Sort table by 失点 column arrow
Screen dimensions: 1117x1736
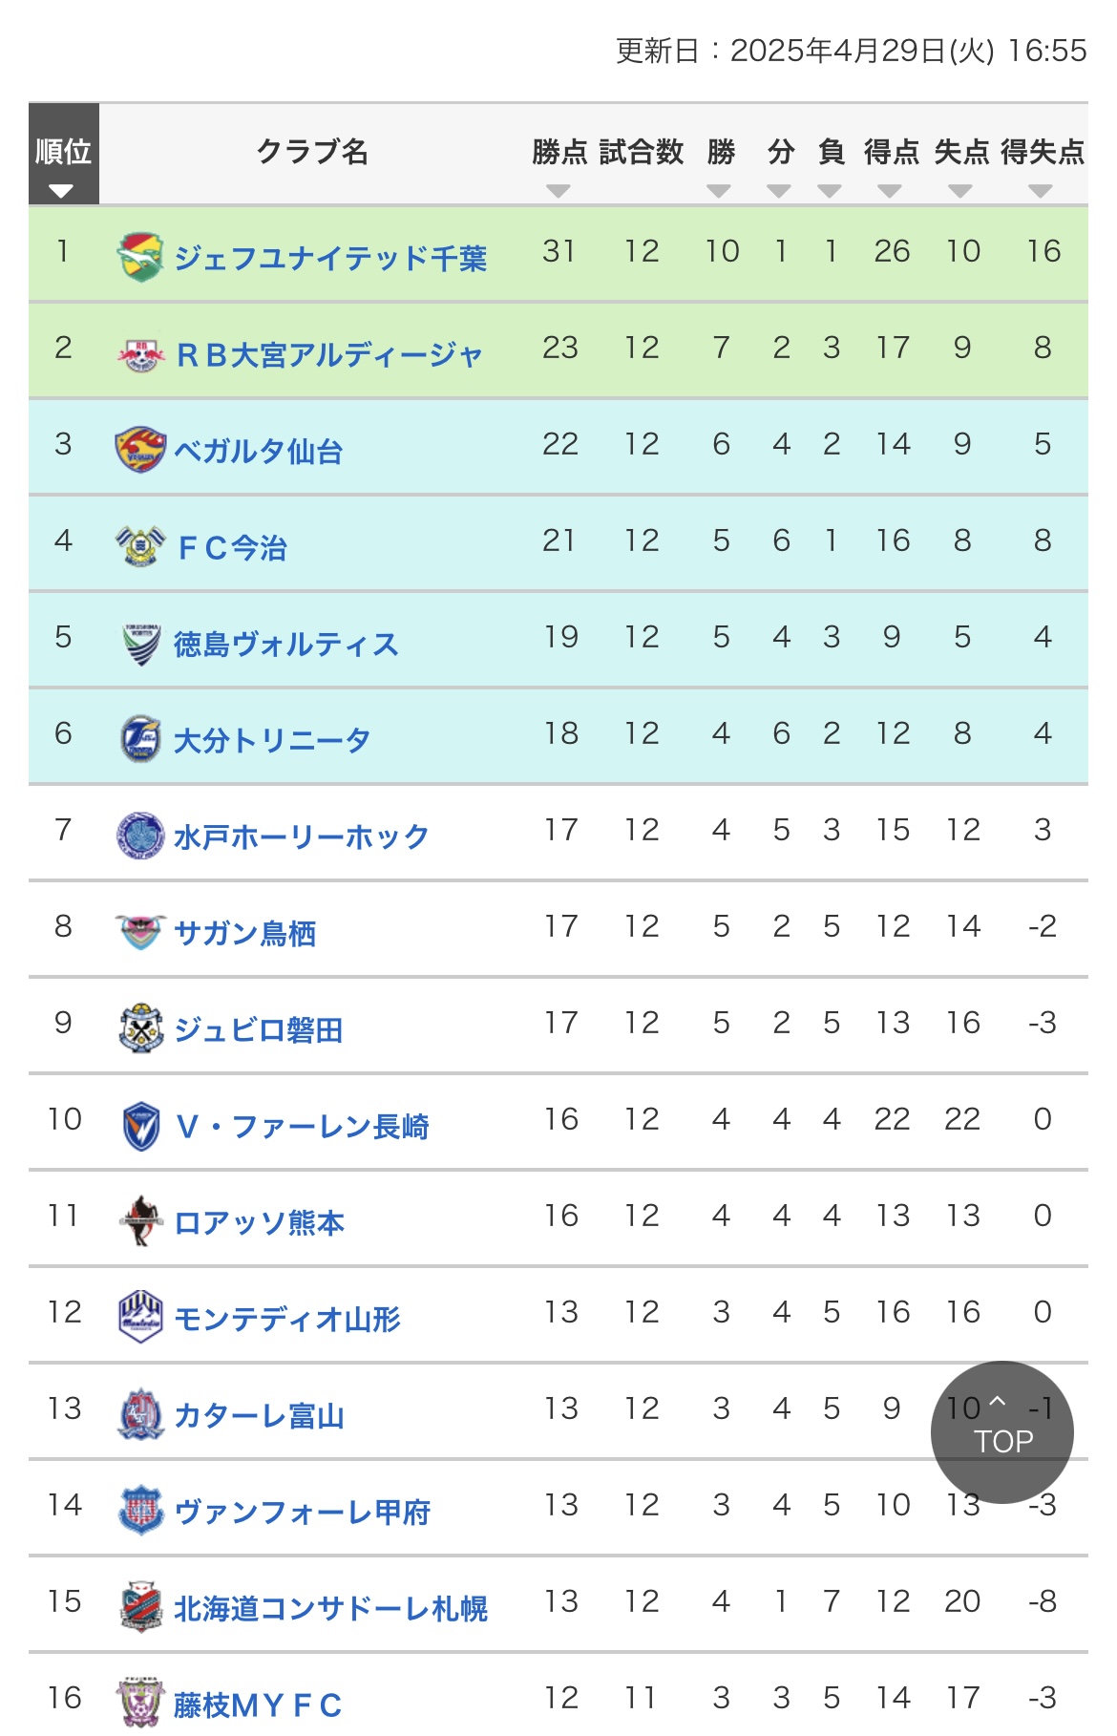[x=960, y=191]
